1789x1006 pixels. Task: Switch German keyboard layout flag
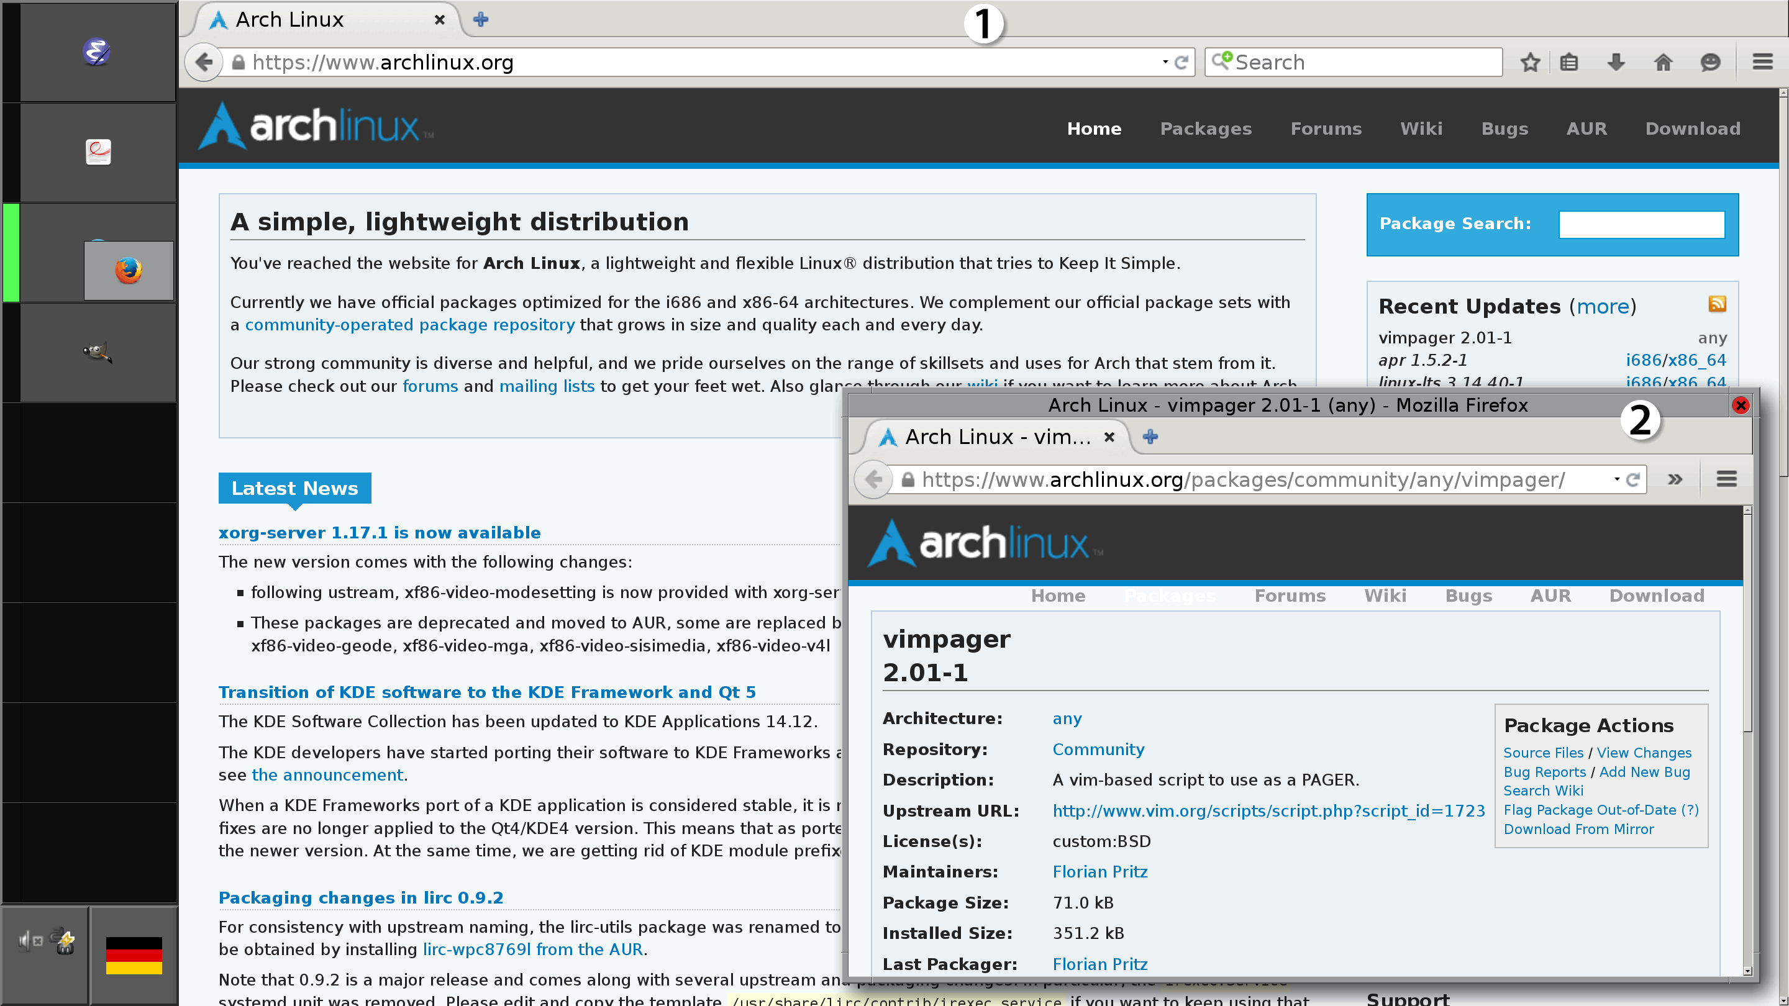click(134, 955)
